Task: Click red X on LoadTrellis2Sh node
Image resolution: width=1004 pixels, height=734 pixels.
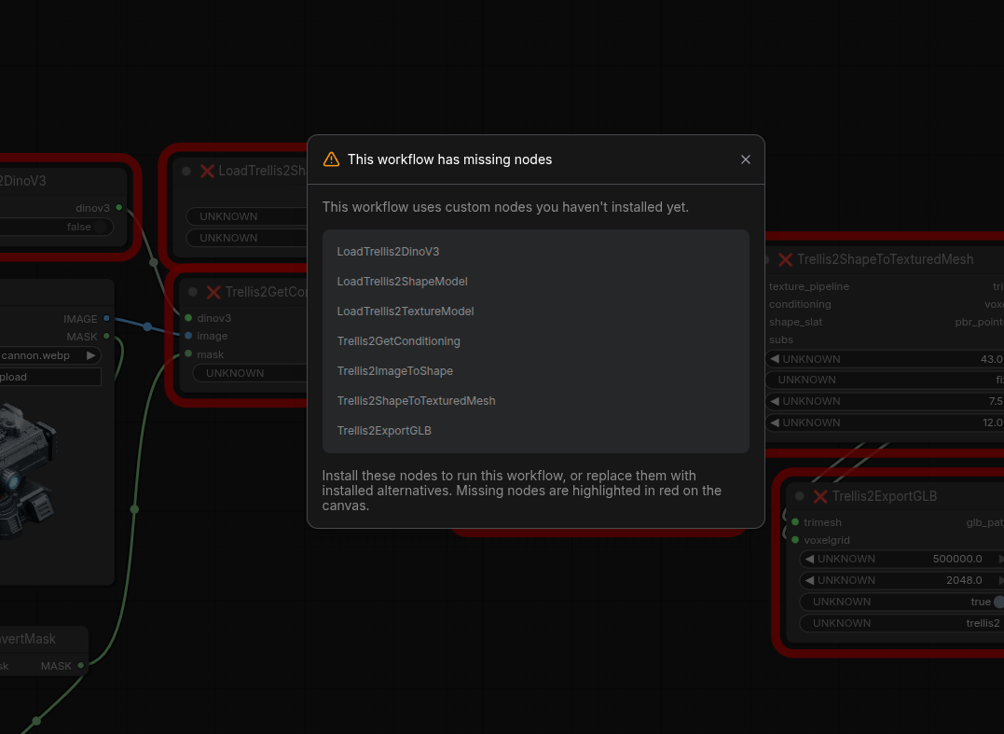Action: tap(207, 171)
